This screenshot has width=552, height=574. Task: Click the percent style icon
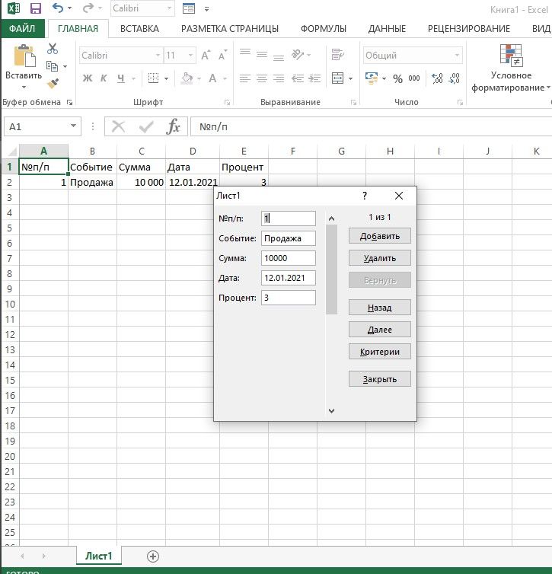click(397, 78)
